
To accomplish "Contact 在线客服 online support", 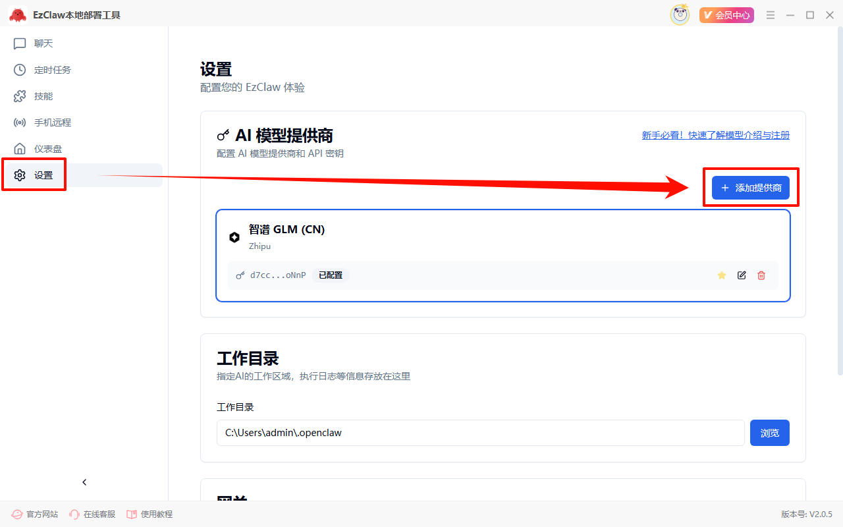I will point(92,514).
